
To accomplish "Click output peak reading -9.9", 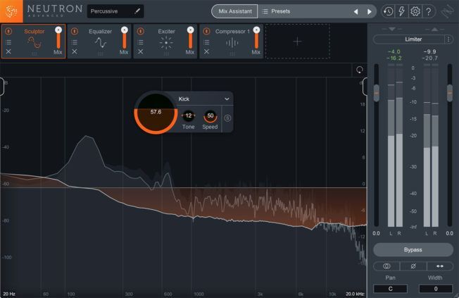I will pyautogui.click(x=429, y=51).
